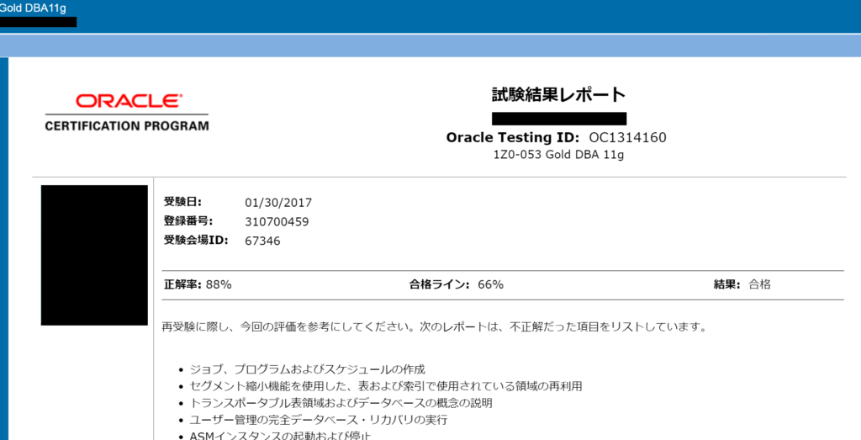
Task: Click the '受験会場ID:' label
Action: click(196, 240)
